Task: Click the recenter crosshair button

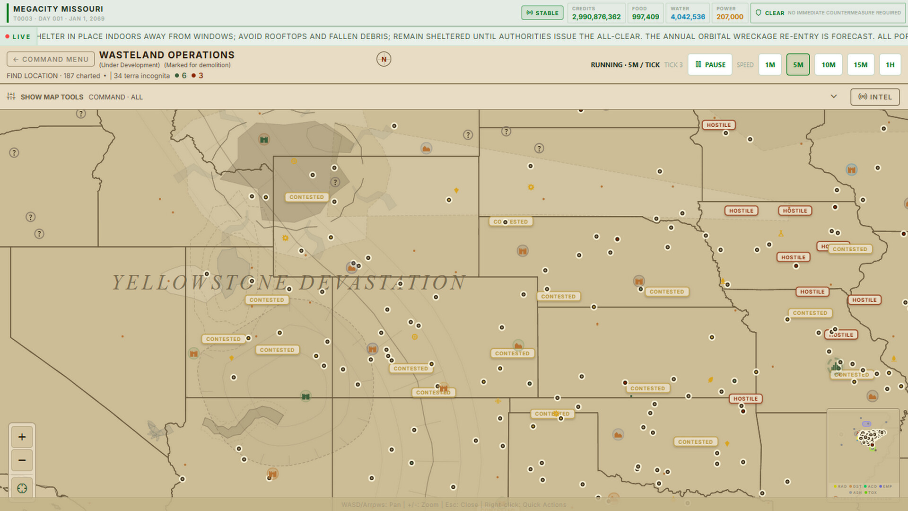Action: point(22,488)
